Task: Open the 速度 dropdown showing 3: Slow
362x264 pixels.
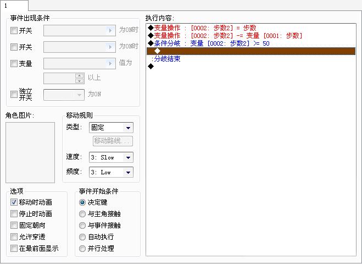Action: [111, 157]
